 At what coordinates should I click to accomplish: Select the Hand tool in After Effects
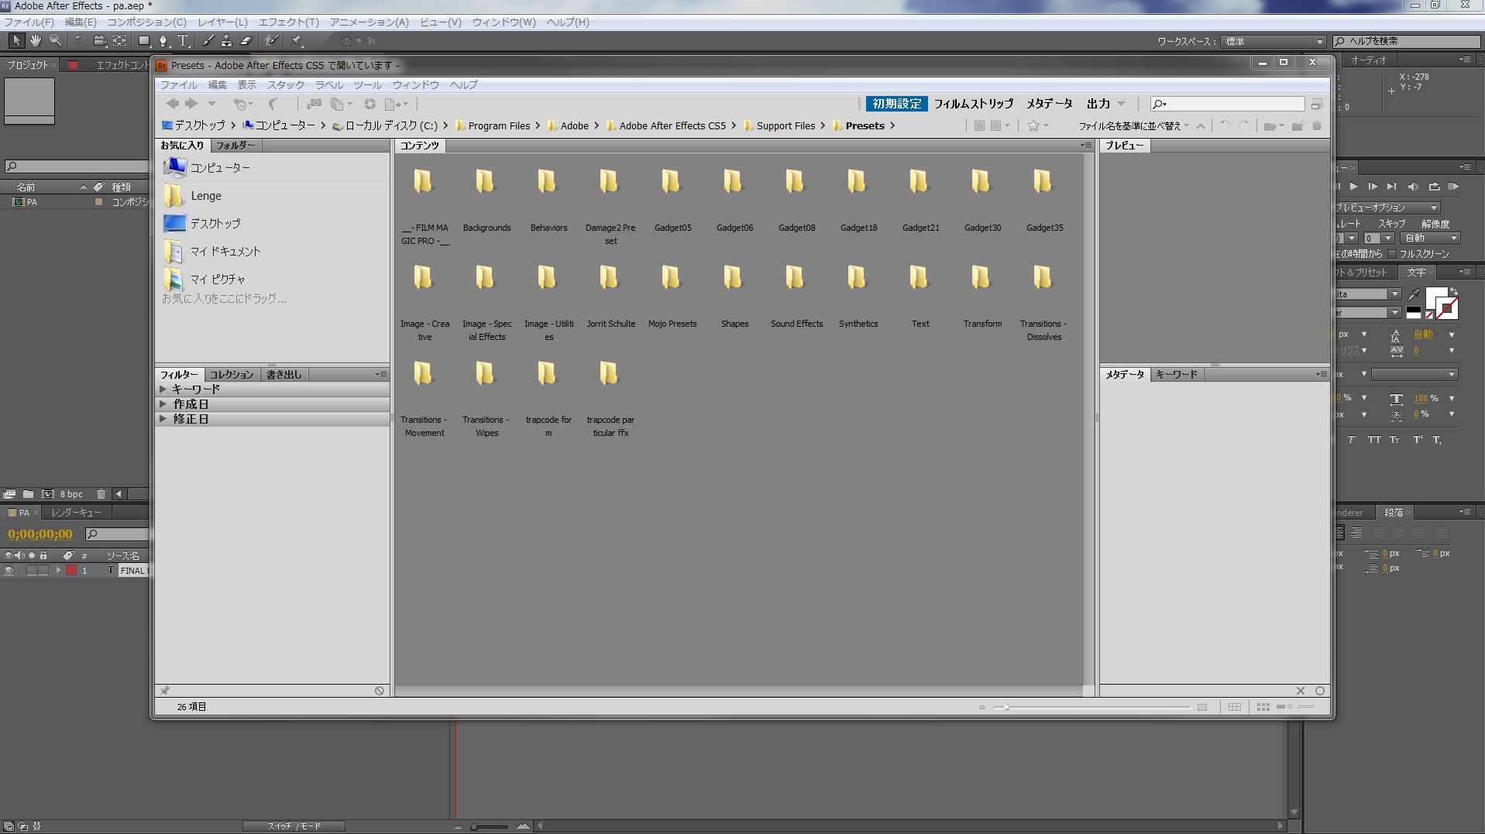click(36, 40)
